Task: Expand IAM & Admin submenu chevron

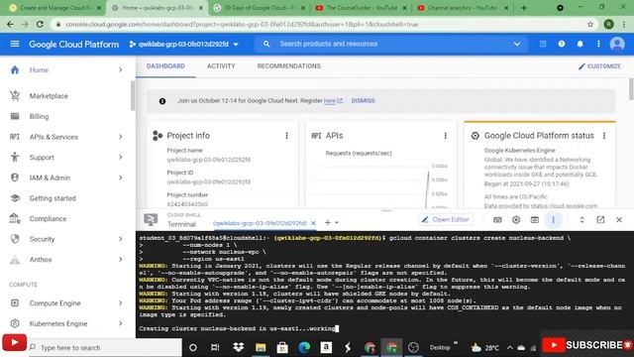Action: pyautogui.click(x=121, y=178)
